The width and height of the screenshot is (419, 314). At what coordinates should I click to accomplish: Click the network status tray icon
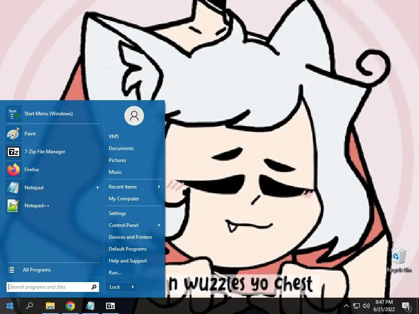tap(356, 306)
